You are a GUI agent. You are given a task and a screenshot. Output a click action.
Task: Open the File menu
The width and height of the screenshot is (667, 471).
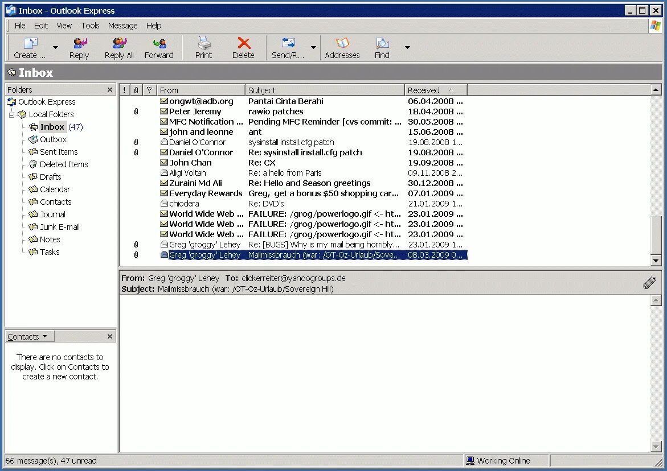click(20, 26)
